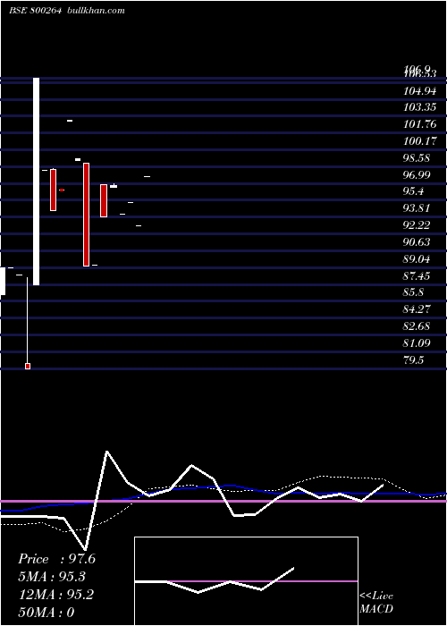Click the 92.22 price axis label
The height and width of the screenshot is (626, 447).
coord(417,225)
